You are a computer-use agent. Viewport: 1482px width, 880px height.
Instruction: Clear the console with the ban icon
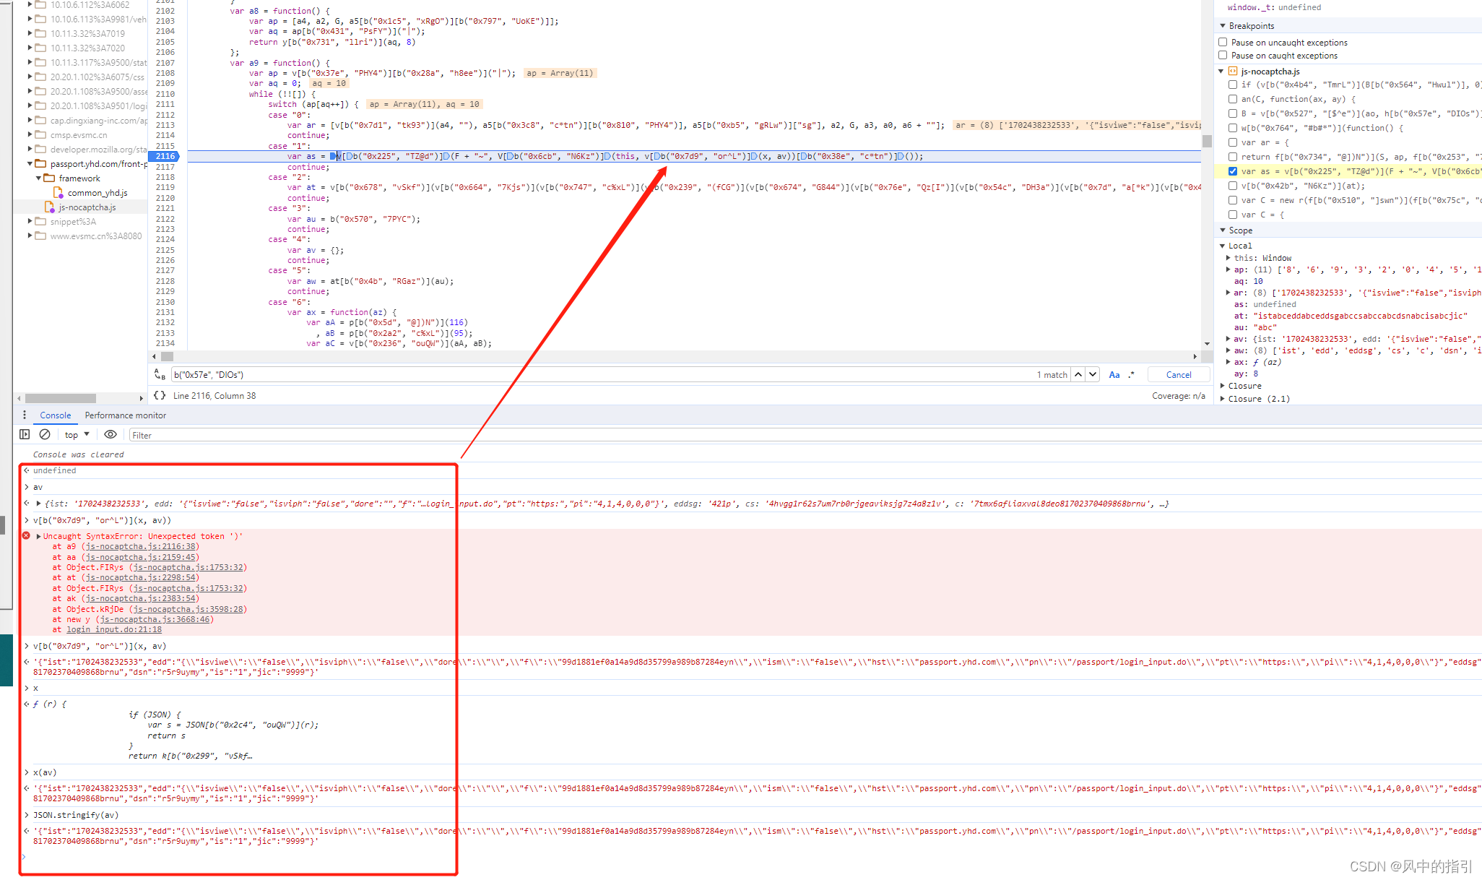[45, 434]
